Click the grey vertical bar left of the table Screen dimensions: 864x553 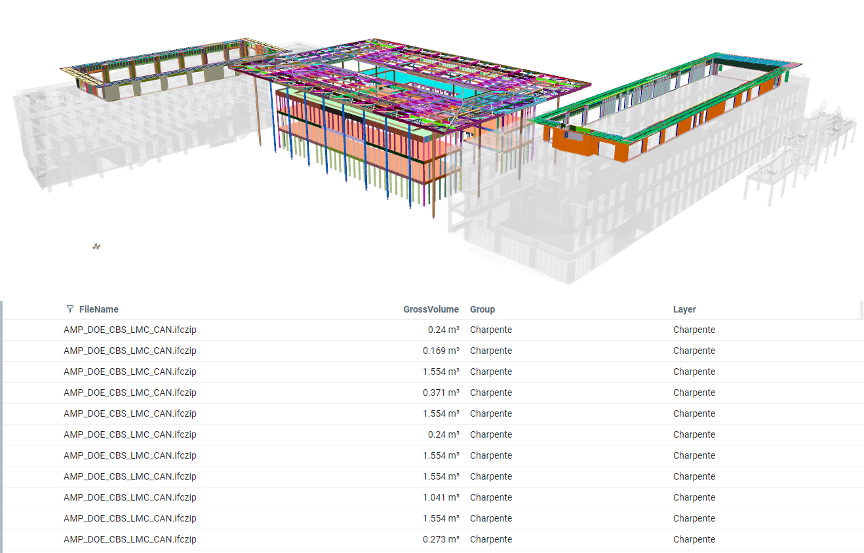tap(1, 426)
